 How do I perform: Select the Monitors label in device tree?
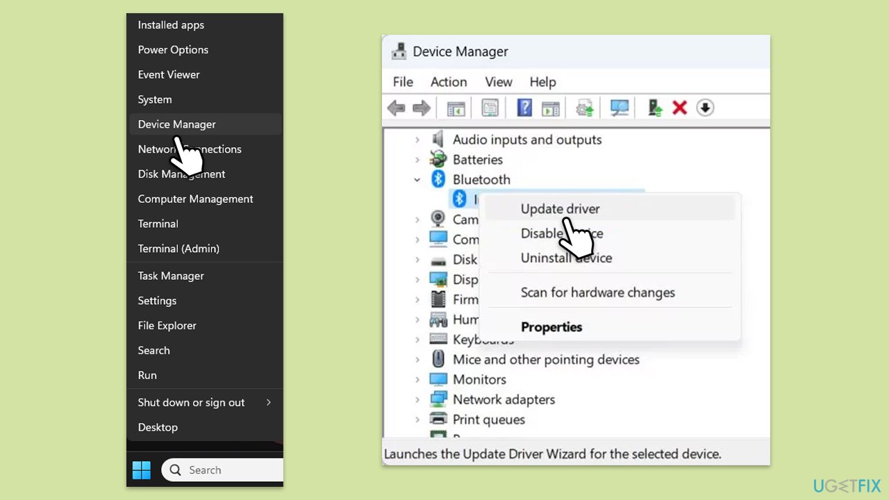point(479,379)
